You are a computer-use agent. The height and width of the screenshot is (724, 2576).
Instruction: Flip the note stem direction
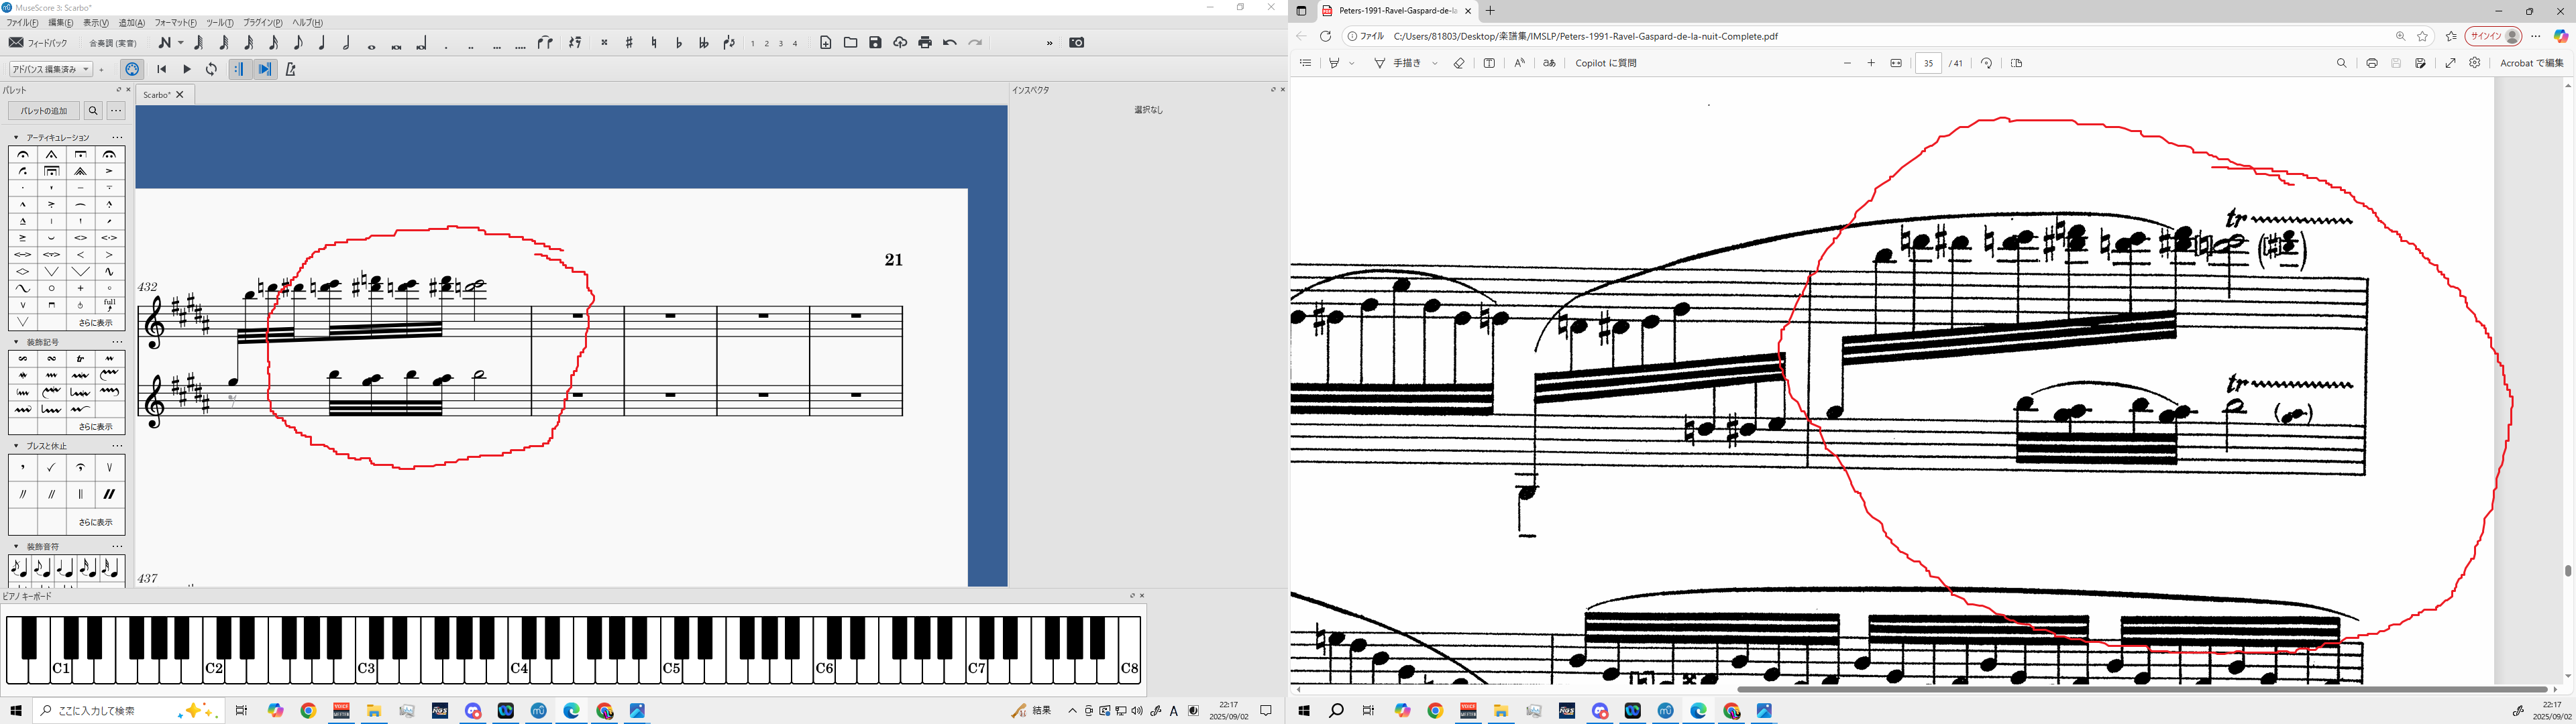[x=729, y=43]
